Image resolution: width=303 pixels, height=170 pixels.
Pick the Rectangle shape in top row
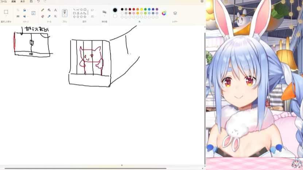tap(85, 10)
